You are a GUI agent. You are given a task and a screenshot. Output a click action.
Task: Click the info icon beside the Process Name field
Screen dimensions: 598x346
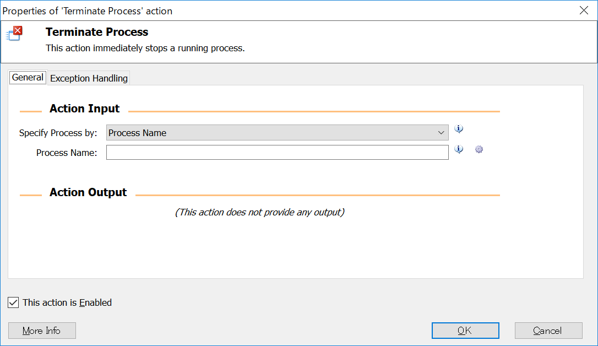459,149
